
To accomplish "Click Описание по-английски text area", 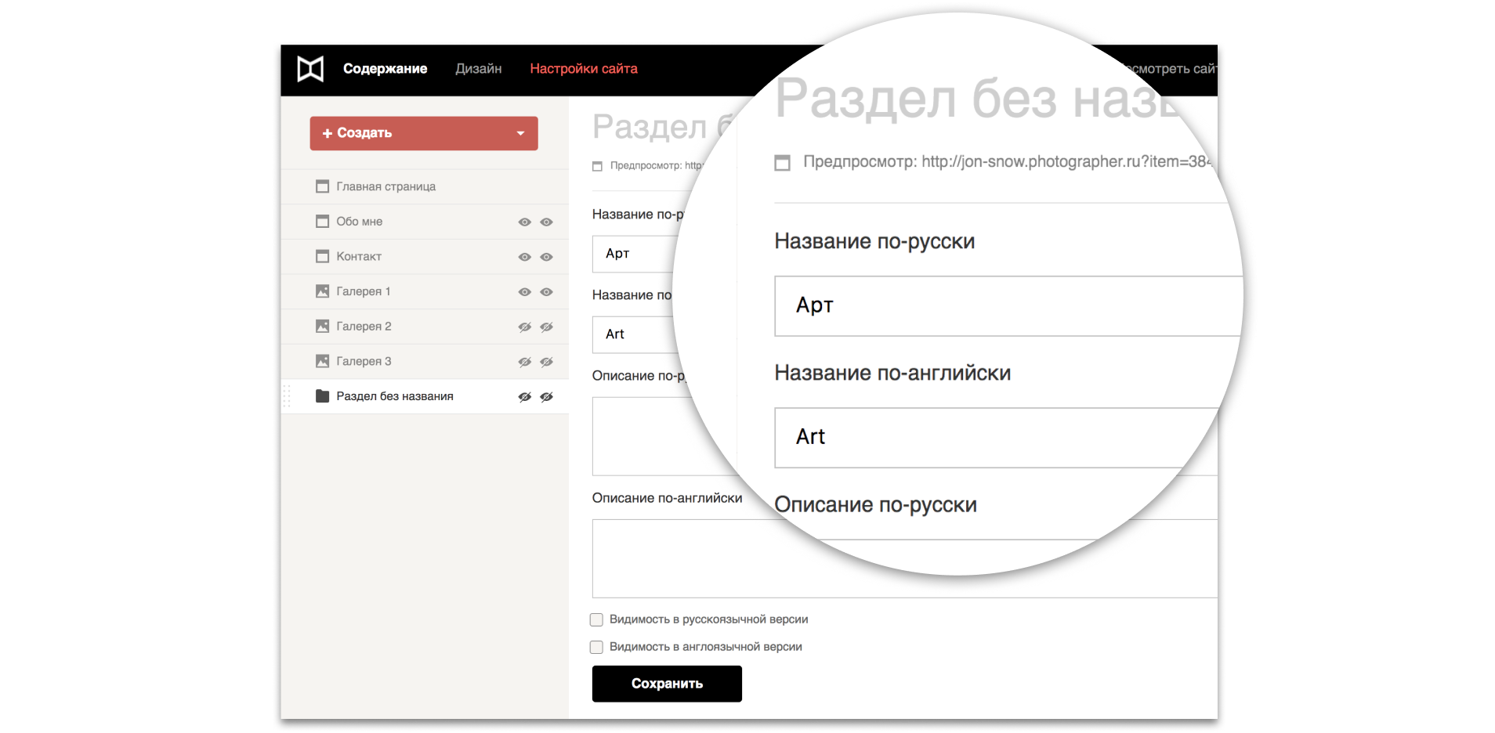I will pyautogui.click(x=904, y=558).
